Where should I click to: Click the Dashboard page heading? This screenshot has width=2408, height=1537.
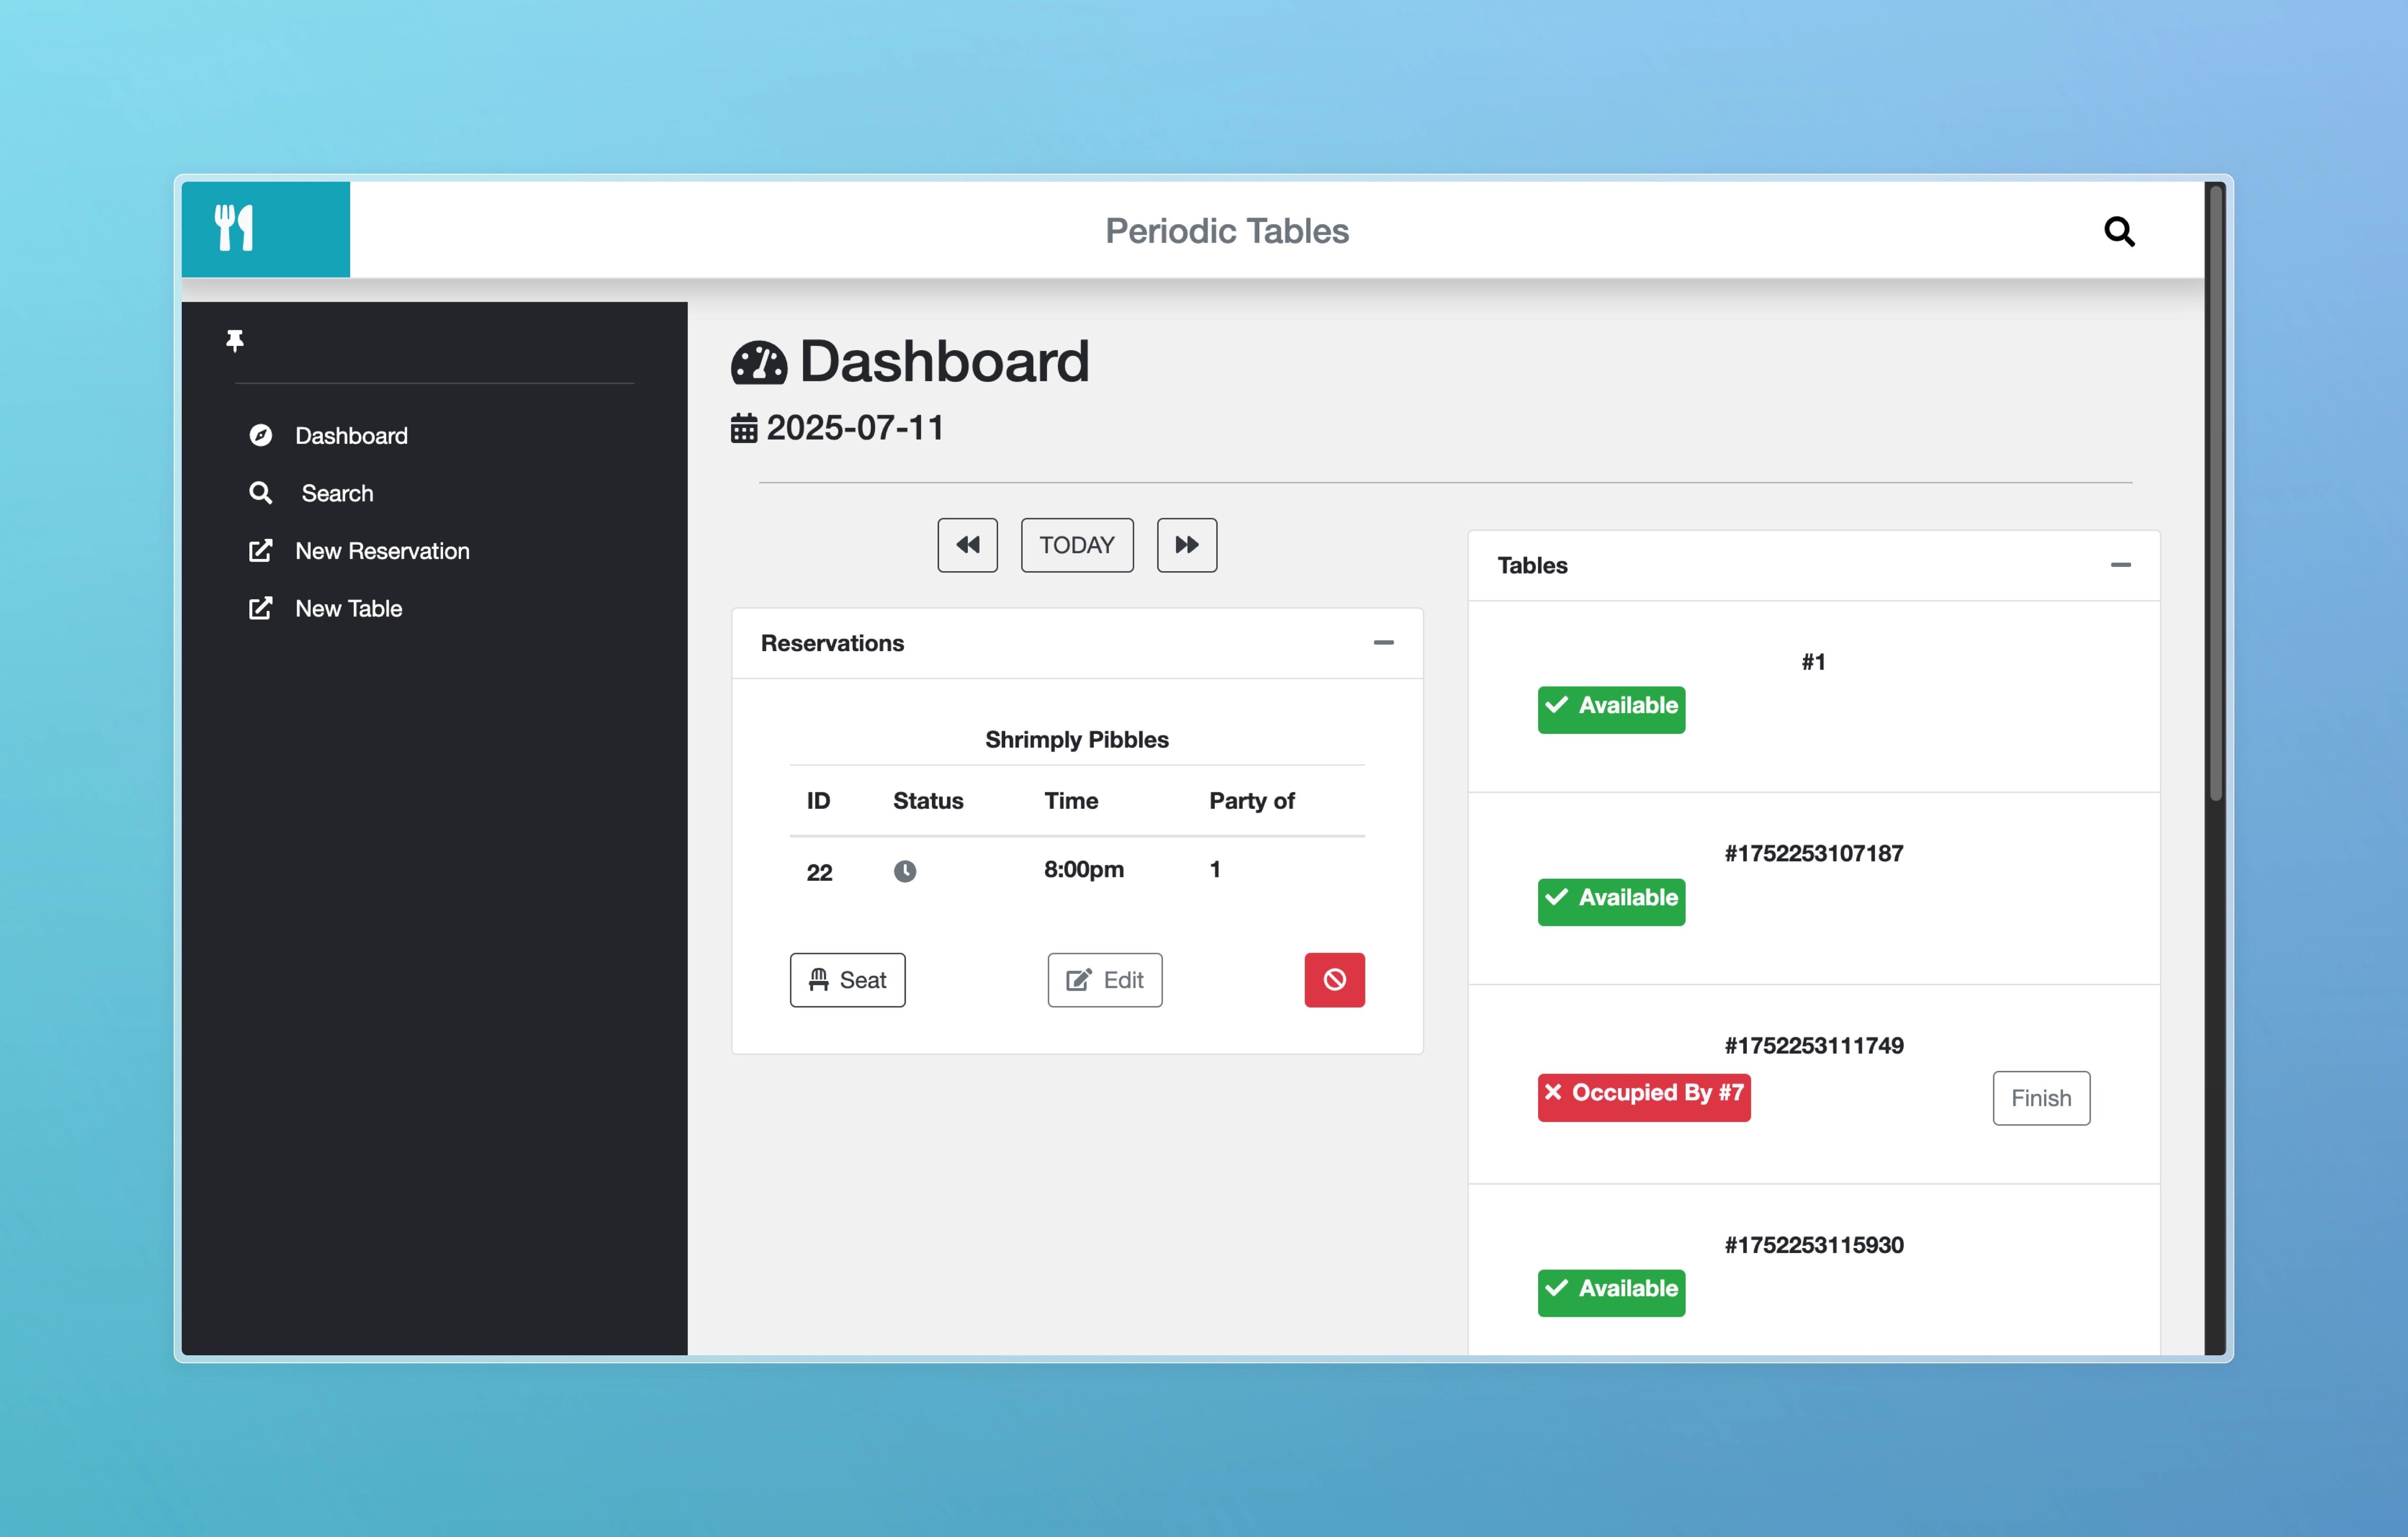[944, 361]
